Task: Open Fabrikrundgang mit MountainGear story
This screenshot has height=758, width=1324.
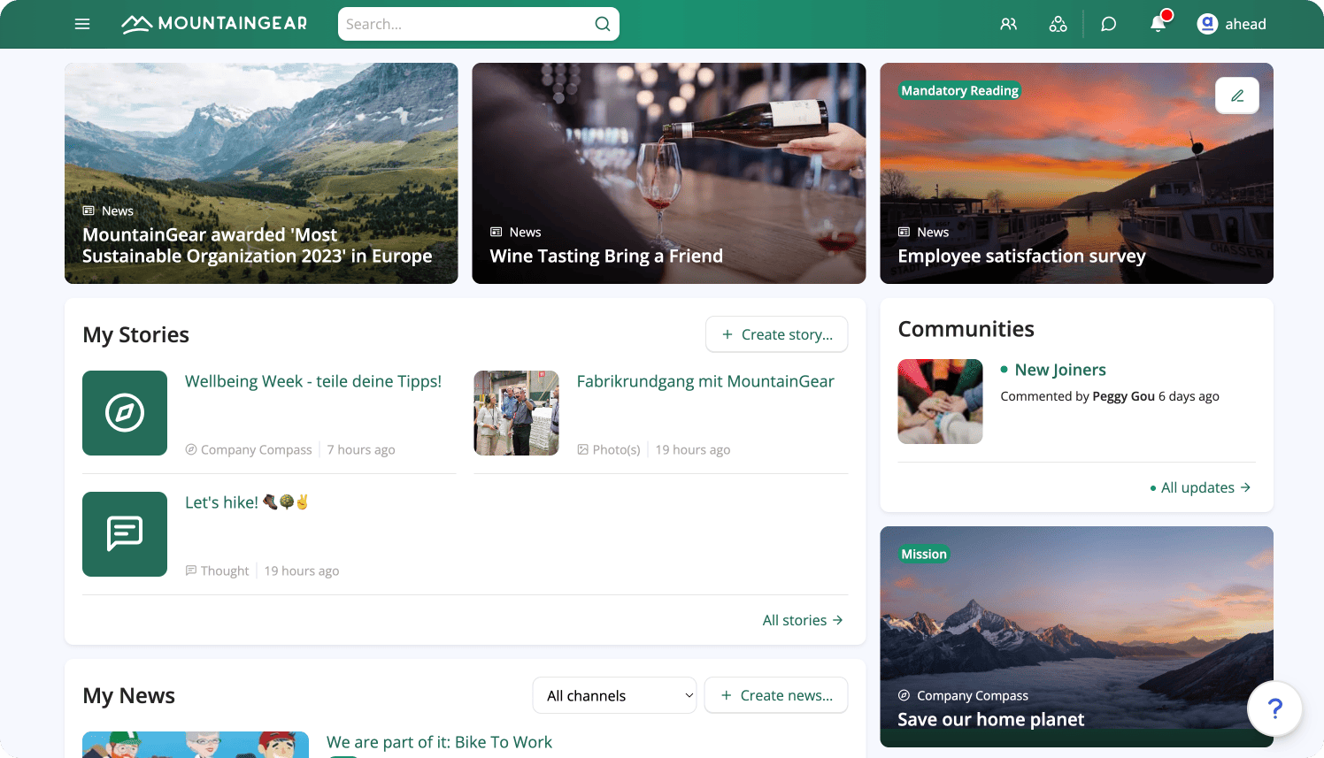Action: click(x=705, y=381)
